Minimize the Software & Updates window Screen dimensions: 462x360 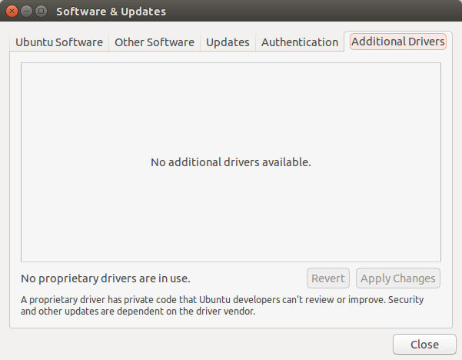click(26, 12)
